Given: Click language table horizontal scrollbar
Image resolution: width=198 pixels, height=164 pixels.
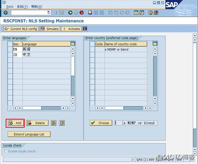Looking at the screenshot, I should pyautogui.click(x=42, y=108).
